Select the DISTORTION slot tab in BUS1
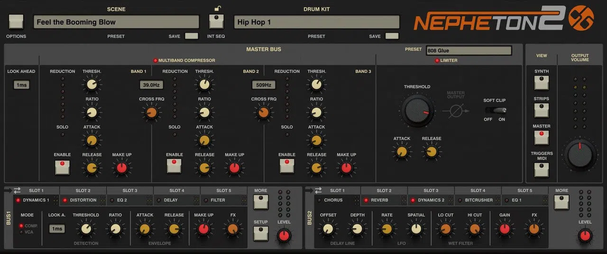This screenshot has height=254, width=607. click(83, 200)
